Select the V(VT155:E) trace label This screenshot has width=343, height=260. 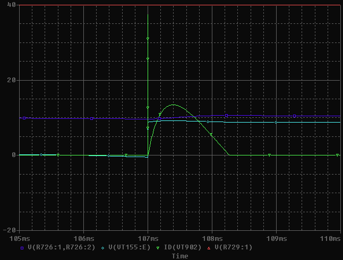pos(130,247)
